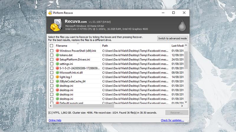Click orange status dot for light.log.1

57,77
